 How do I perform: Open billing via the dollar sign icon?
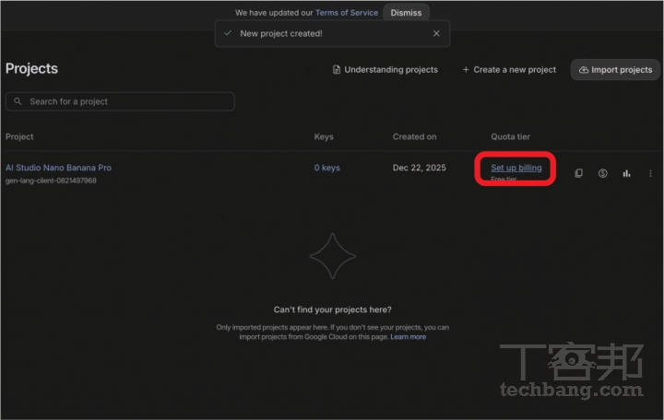(x=602, y=173)
